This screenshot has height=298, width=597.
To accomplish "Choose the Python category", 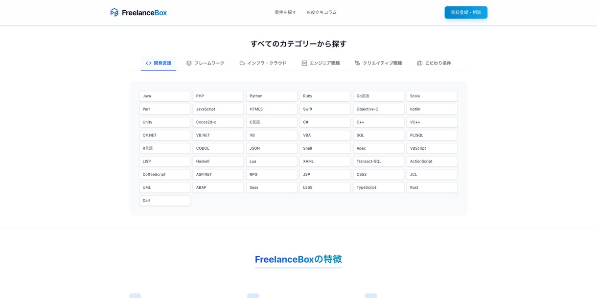I will pos(272,96).
